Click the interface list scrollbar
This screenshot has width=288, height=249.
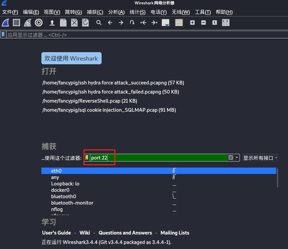278,178
